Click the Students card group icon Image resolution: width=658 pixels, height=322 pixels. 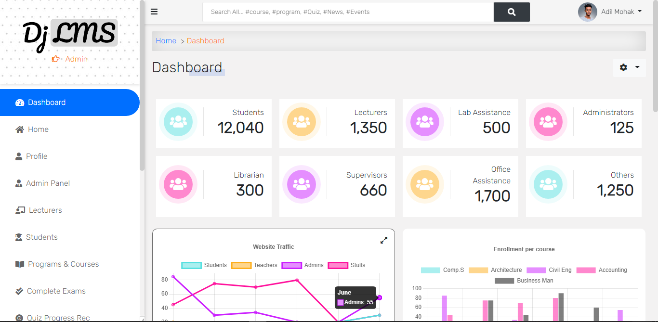[178, 122]
